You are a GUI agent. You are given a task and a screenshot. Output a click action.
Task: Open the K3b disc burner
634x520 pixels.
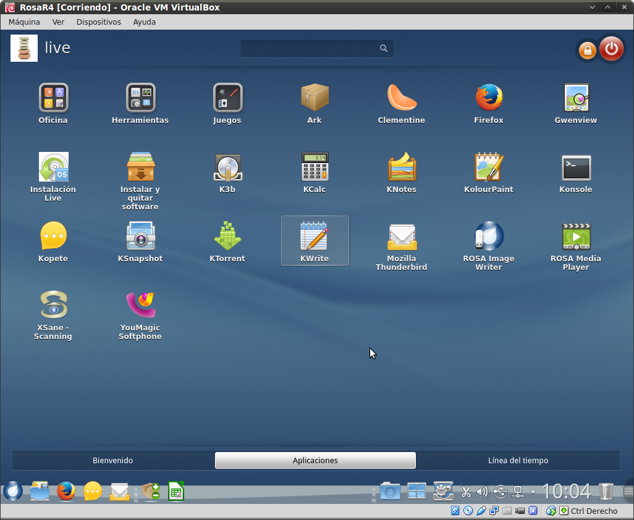(227, 167)
